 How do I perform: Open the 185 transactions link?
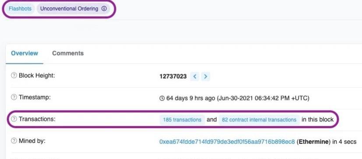pyautogui.click(x=182, y=120)
